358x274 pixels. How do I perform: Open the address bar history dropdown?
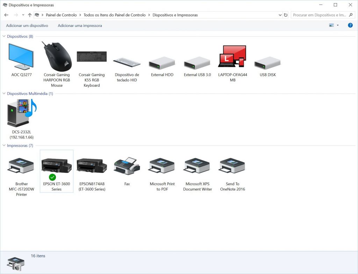point(280,15)
